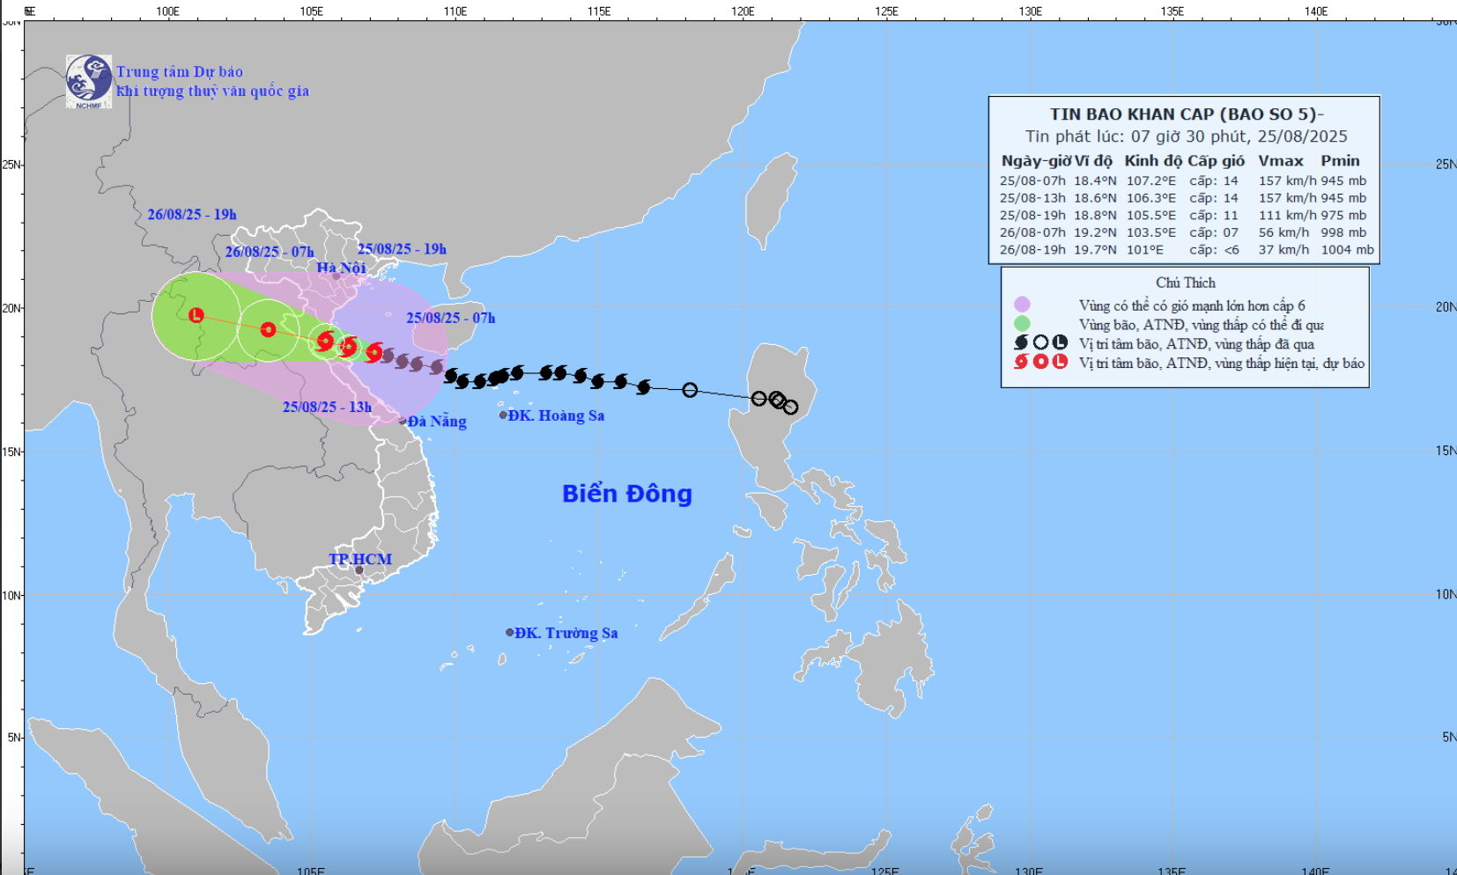The width and height of the screenshot is (1457, 875).
Task: Click the '26/08/25 - 07h' map label
Action: (x=270, y=252)
